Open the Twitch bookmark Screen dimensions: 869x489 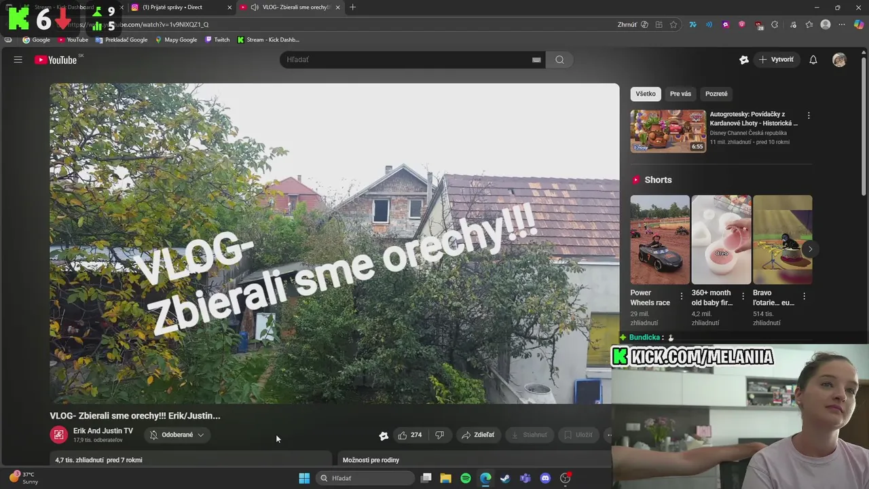[x=217, y=39]
